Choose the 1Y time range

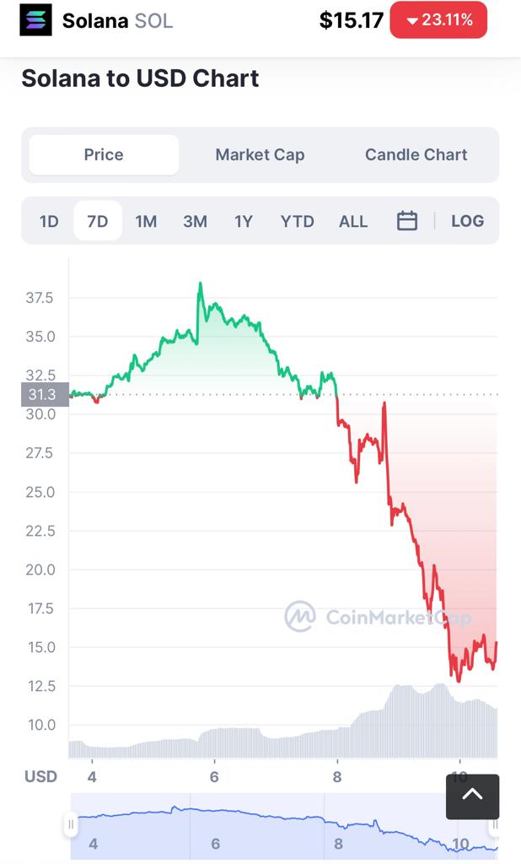pos(244,221)
